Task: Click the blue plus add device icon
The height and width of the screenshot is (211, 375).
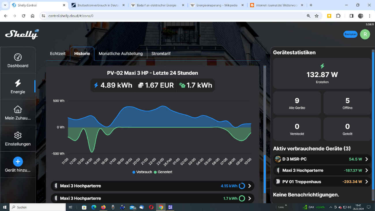Action: pyautogui.click(x=18, y=161)
